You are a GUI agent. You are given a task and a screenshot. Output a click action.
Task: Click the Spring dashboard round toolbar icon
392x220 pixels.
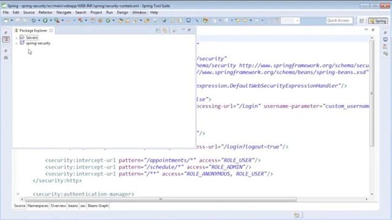tap(206, 21)
